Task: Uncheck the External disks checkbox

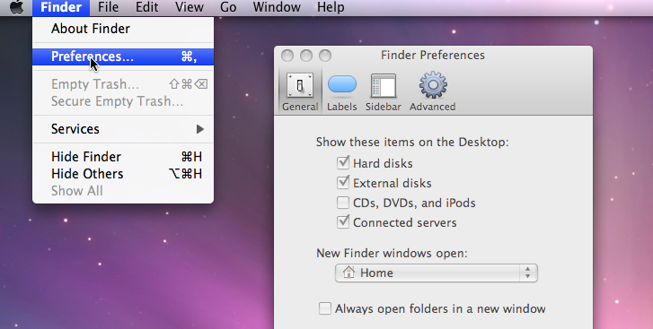Action: pos(343,183)
